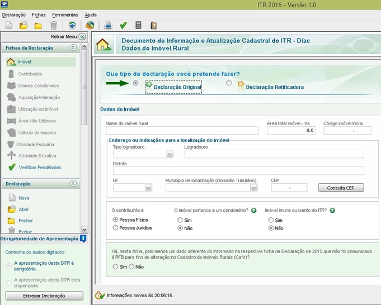The width and height of the screenshot is (381, 305).
Task: Click the CEP input field
Action: click(x=289, y=188)
